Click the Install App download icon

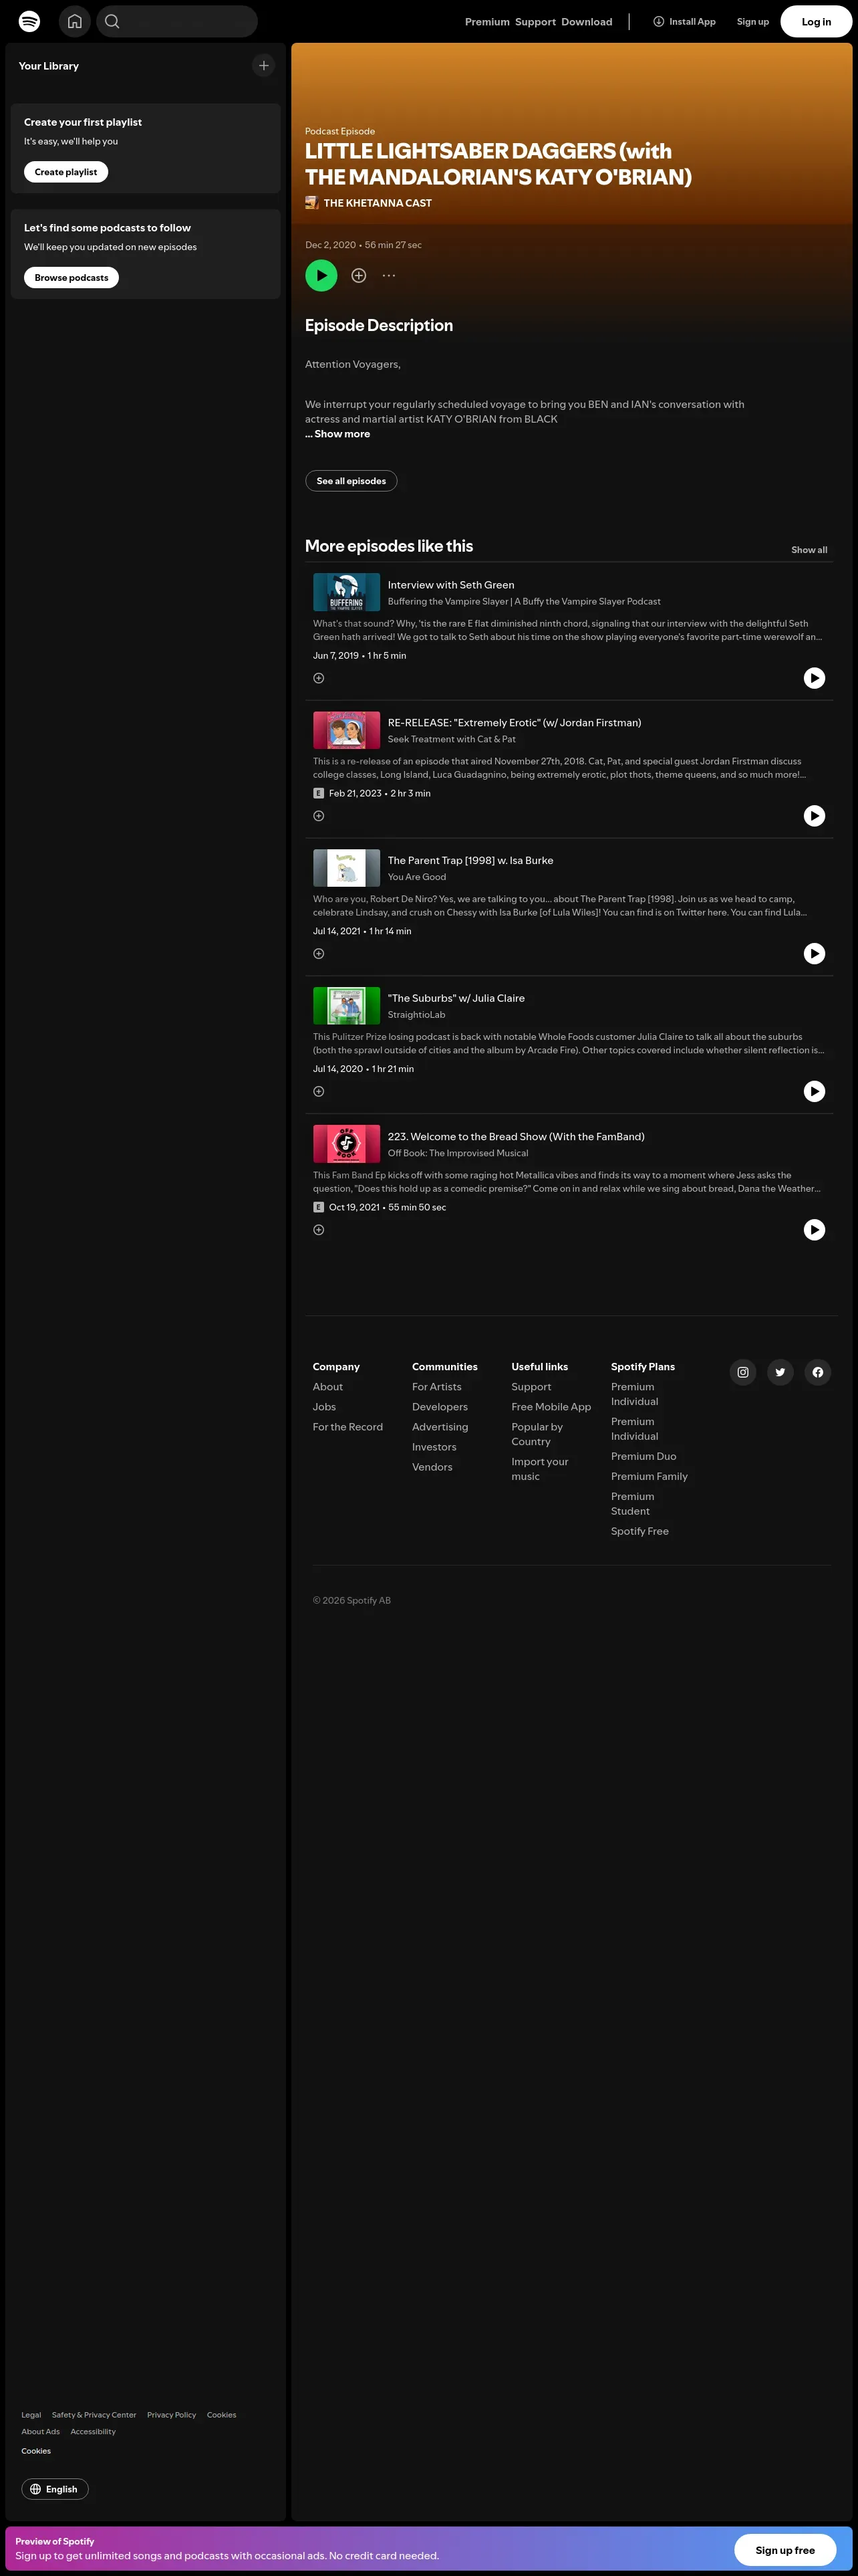pyautogui.click(x=658, y=21)
